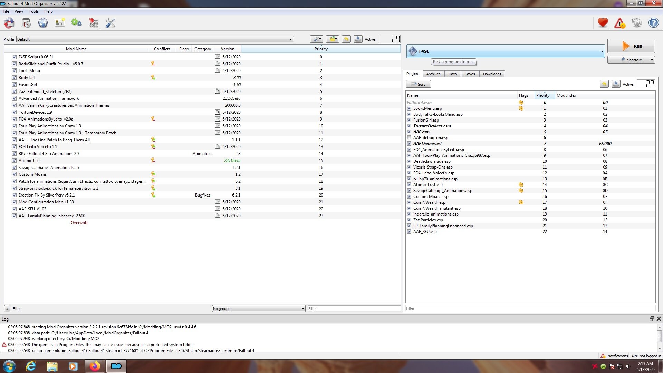The width and height of the screenshot is (663, 373).
Task: Click the open folder icon near Active counter
Action: pos(332,39)
